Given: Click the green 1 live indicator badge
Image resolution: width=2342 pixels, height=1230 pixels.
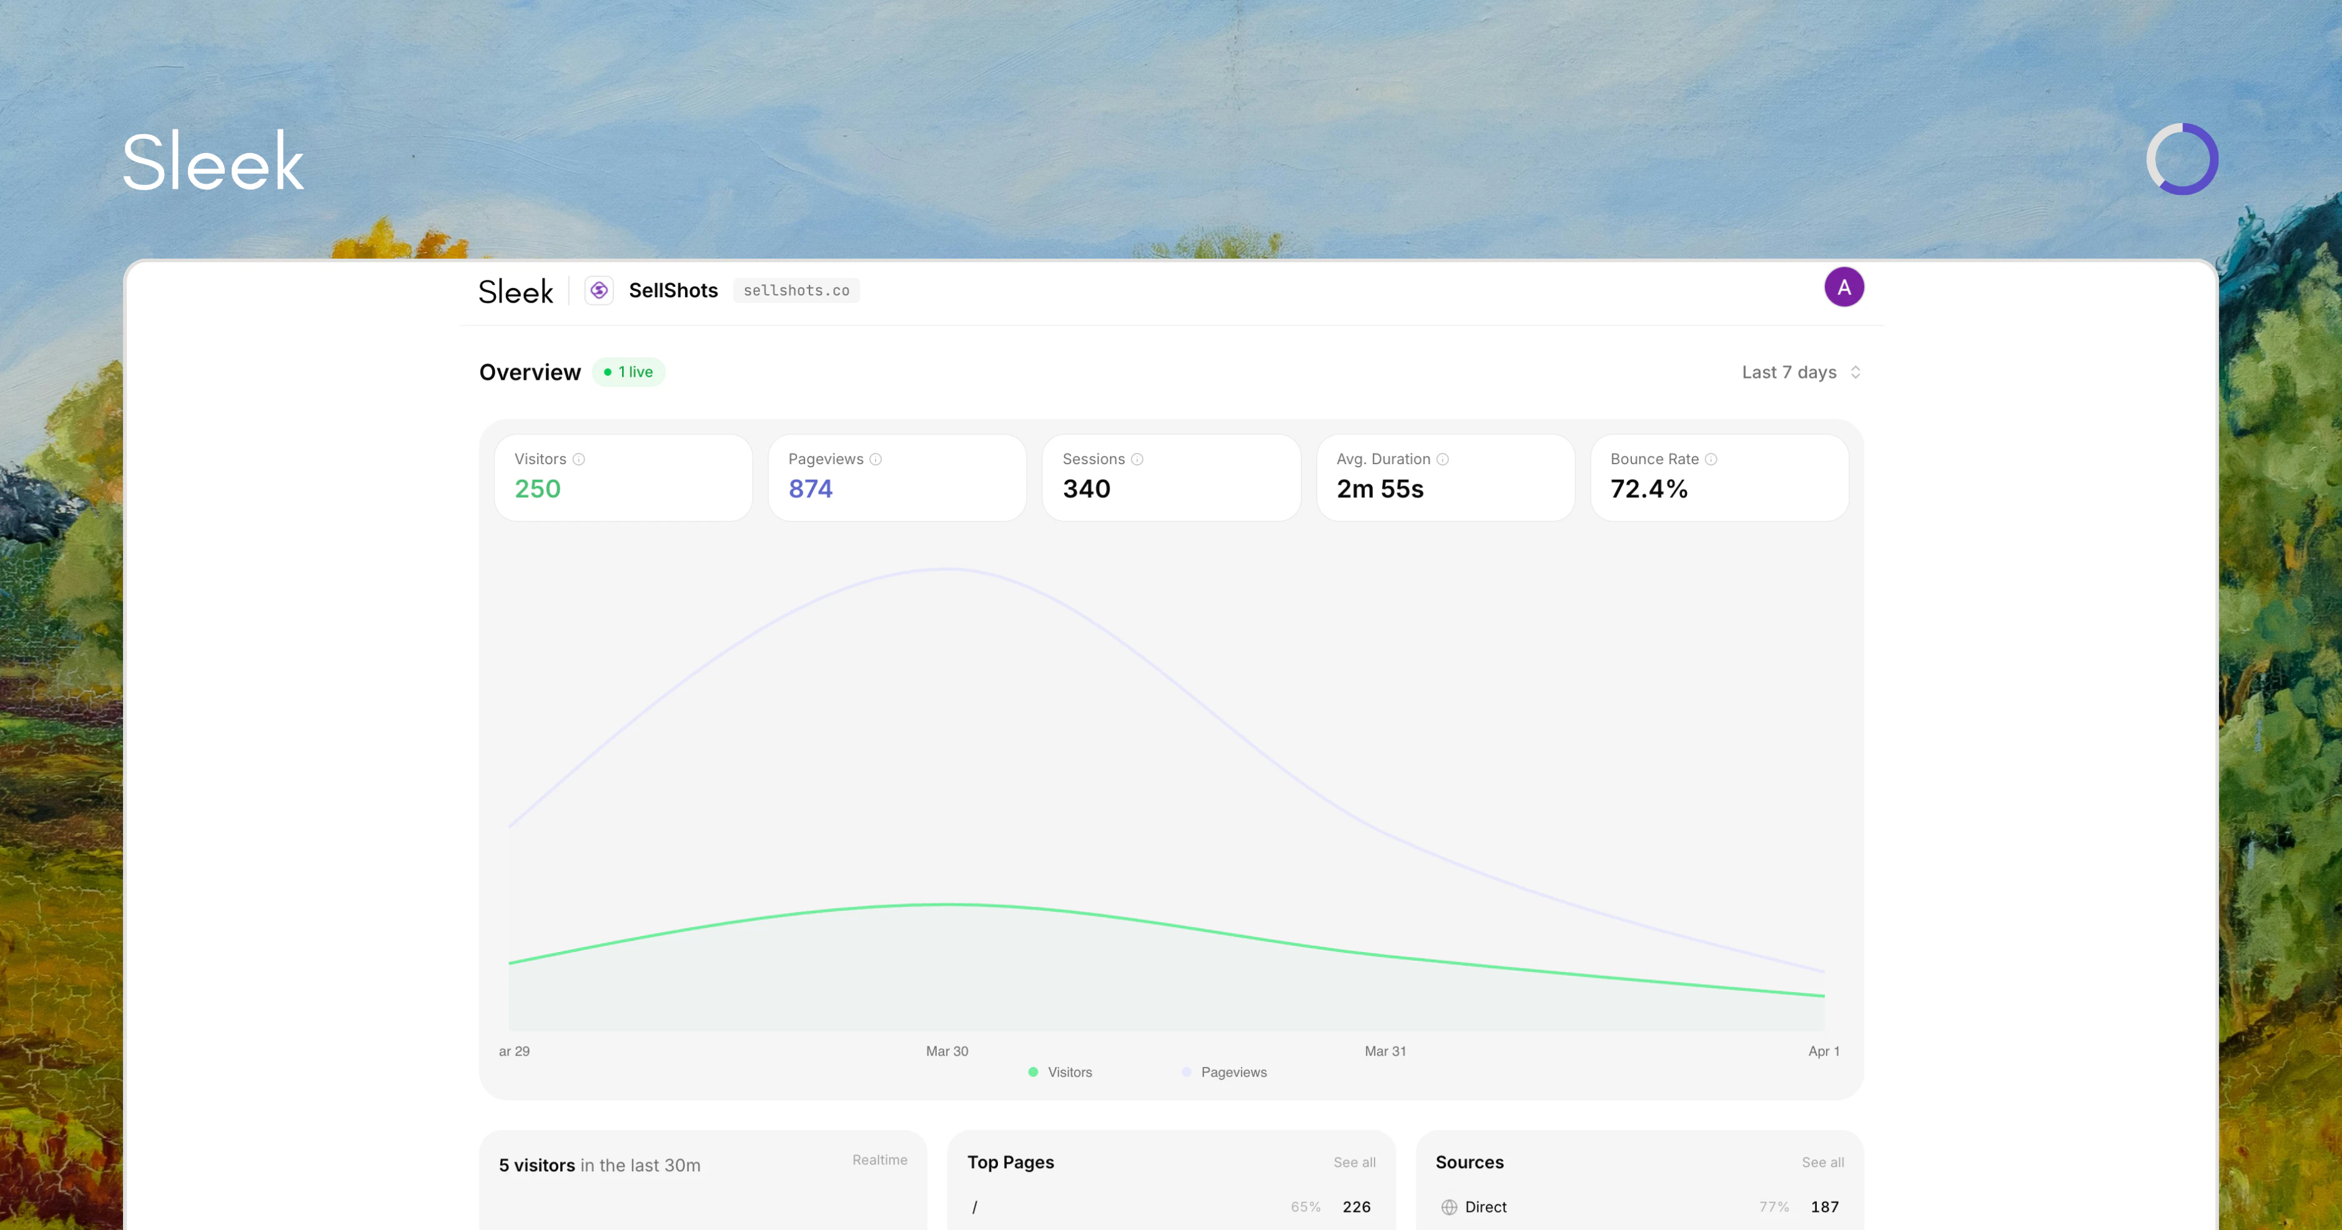Looking at the screenshot, I should [x=628, y=372].
